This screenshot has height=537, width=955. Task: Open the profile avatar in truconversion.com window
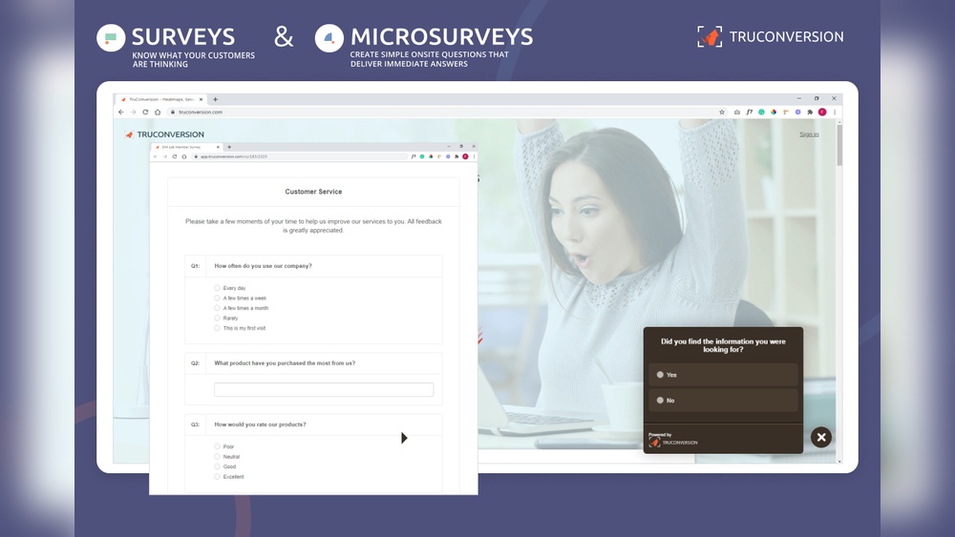click(822, 112)
